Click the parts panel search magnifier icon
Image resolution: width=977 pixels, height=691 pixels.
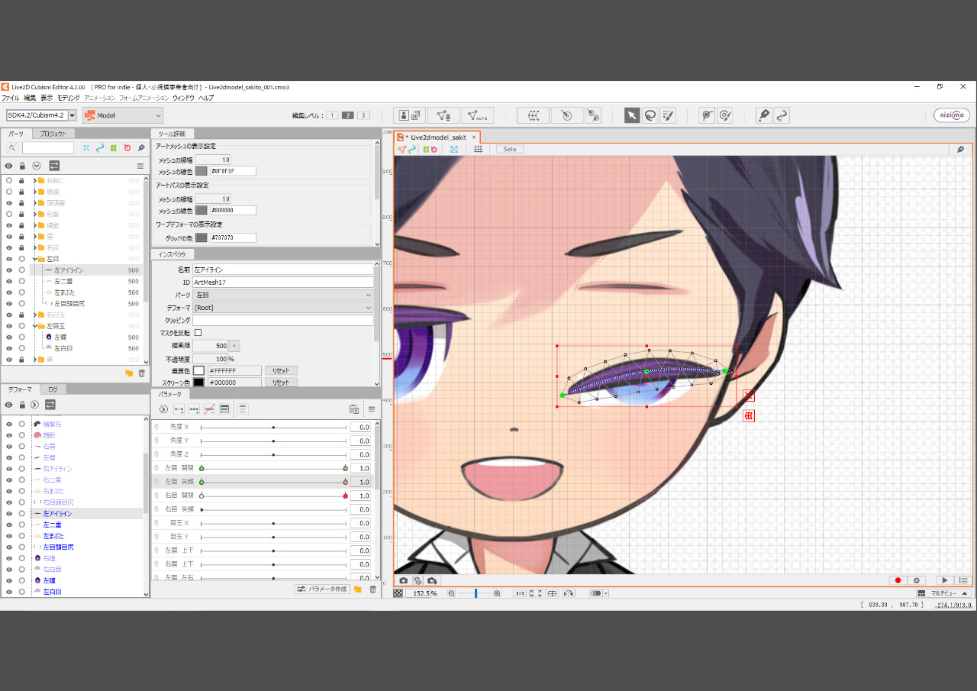[x=11, y=148]
